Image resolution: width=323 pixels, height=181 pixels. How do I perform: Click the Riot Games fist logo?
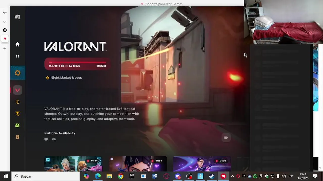[17, 17]
